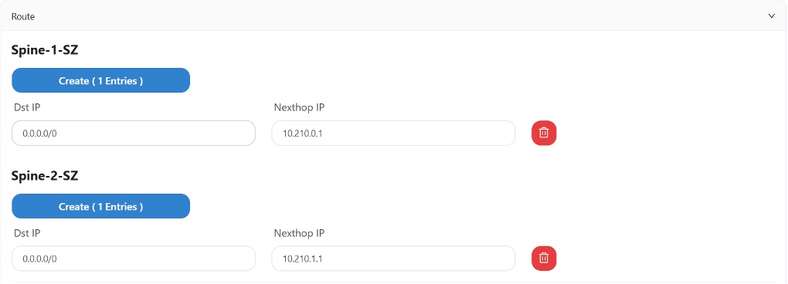
Task: Click the Dst IP label for Spine-2-SZ
Action: point(26,233)
